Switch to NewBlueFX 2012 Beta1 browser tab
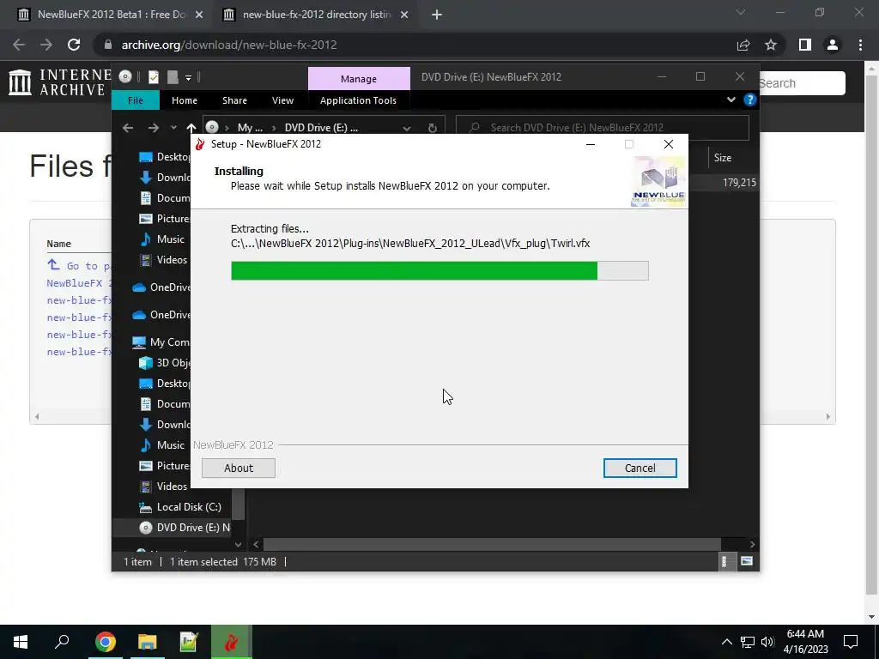879x659 pixels. click(x=111, y=15)
